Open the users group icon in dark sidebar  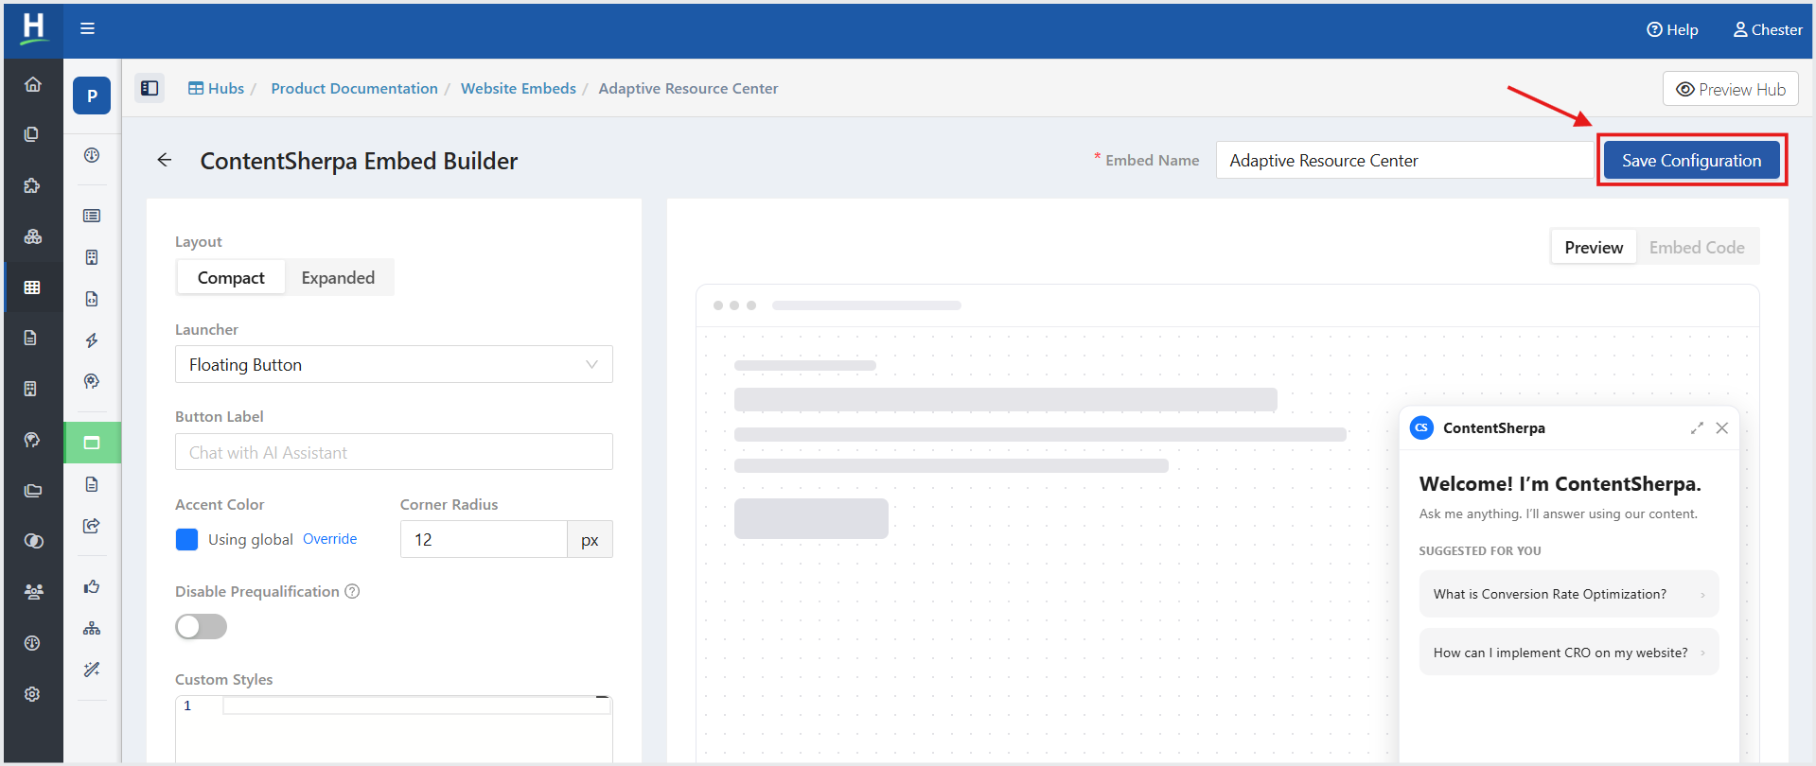coord(32,592)
